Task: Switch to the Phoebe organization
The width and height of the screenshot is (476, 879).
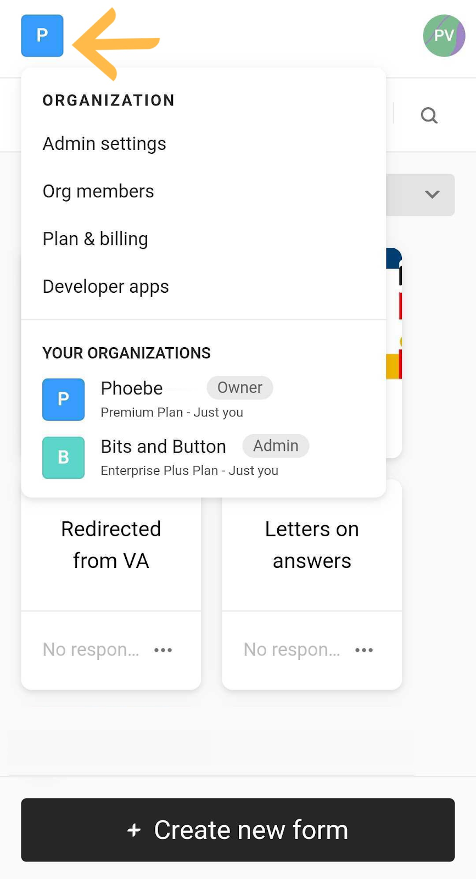Action: 132,388
